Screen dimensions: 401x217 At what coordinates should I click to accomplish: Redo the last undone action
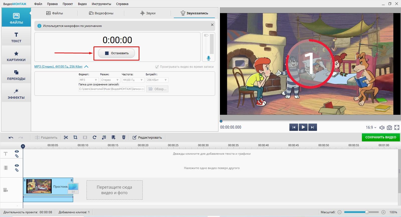(x=21, y=137)
